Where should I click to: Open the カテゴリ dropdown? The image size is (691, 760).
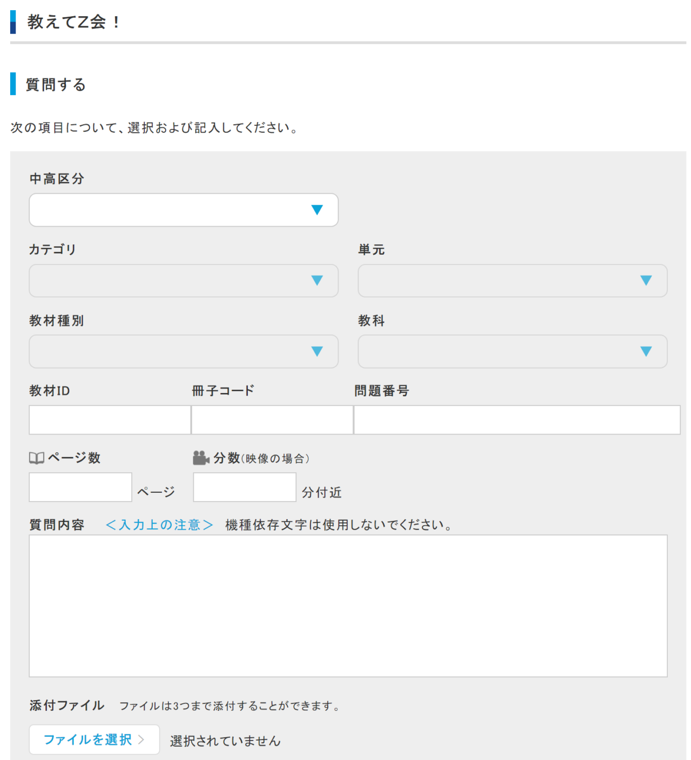pos(184,281)
